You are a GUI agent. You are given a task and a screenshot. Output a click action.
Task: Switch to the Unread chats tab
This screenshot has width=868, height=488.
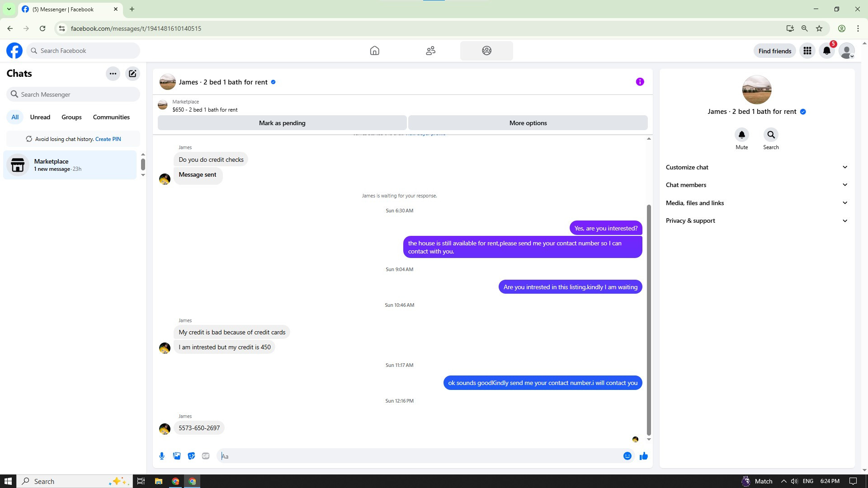[x=40, y=117]
